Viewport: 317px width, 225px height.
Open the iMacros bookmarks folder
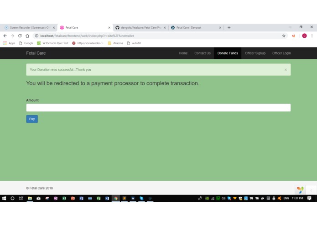coord(115,43)
